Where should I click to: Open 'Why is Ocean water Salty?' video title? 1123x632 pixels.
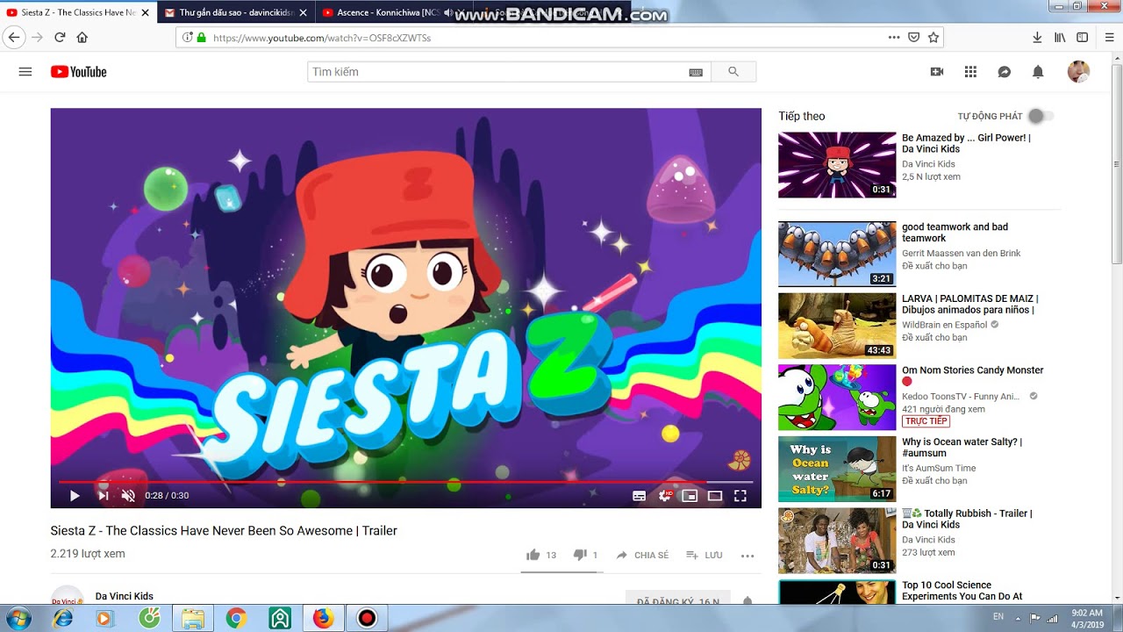click(962, 448)
